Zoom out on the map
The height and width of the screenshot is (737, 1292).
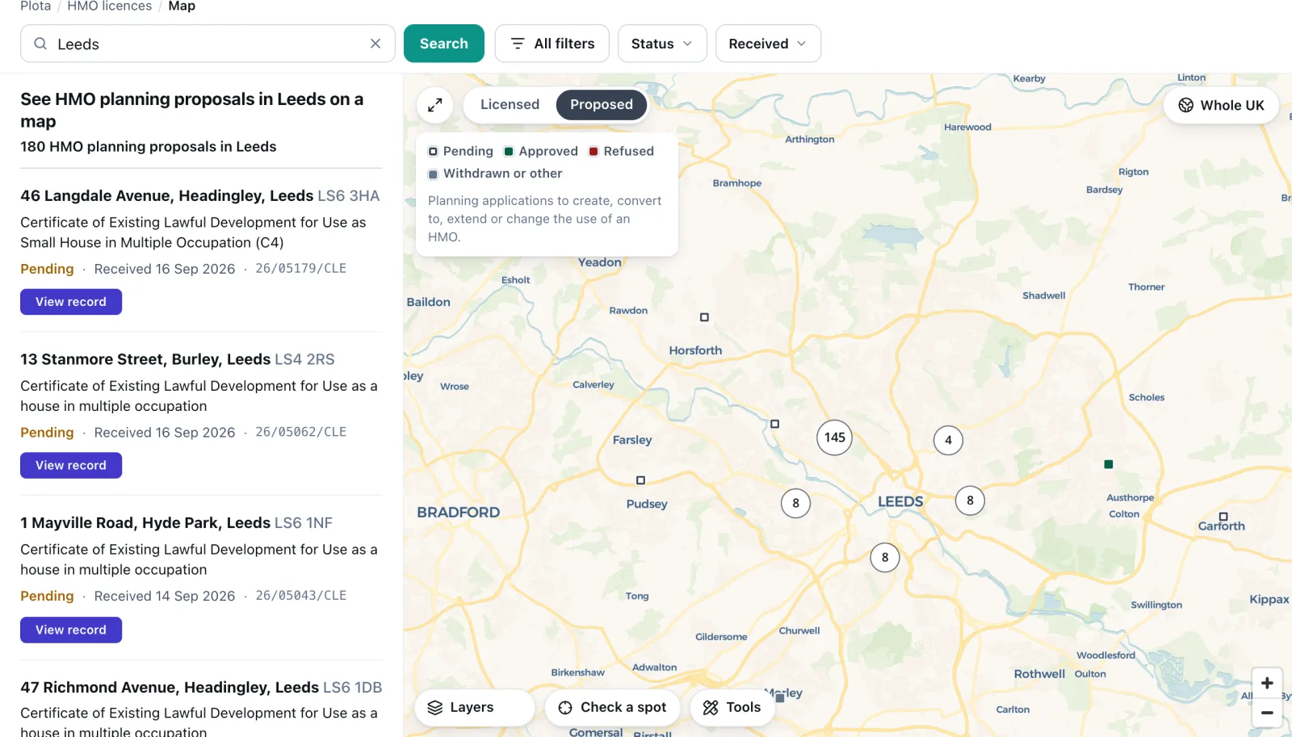coord(1267,713)
